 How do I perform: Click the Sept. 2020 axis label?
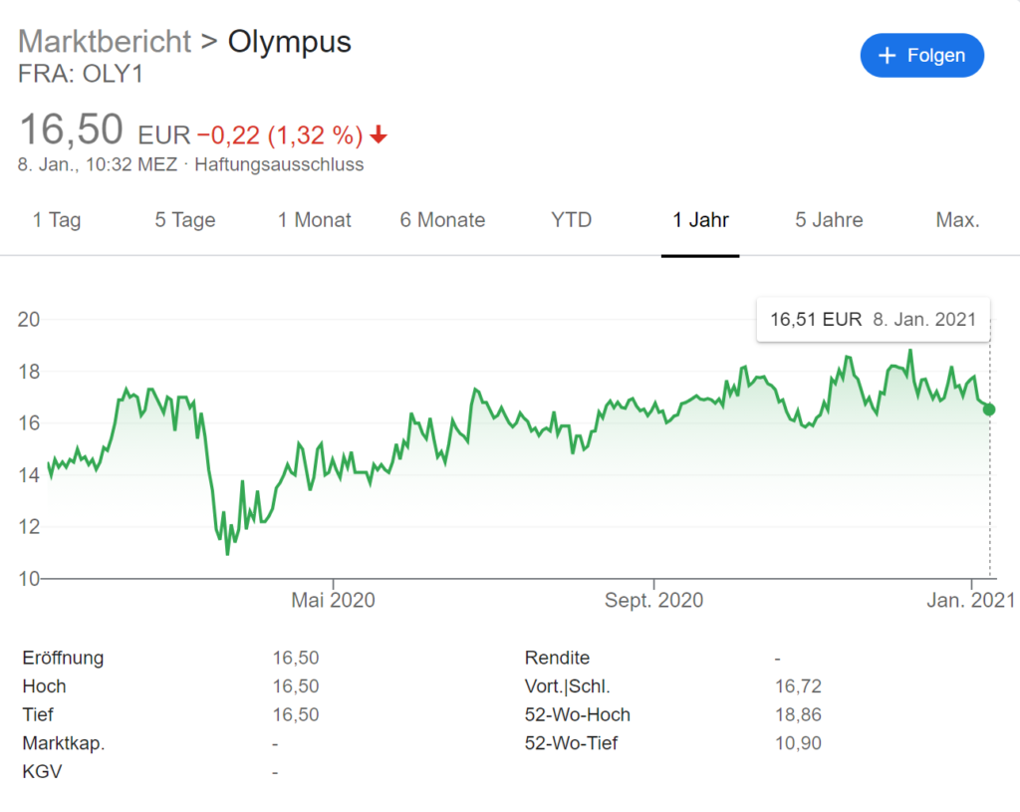[653, 600]
